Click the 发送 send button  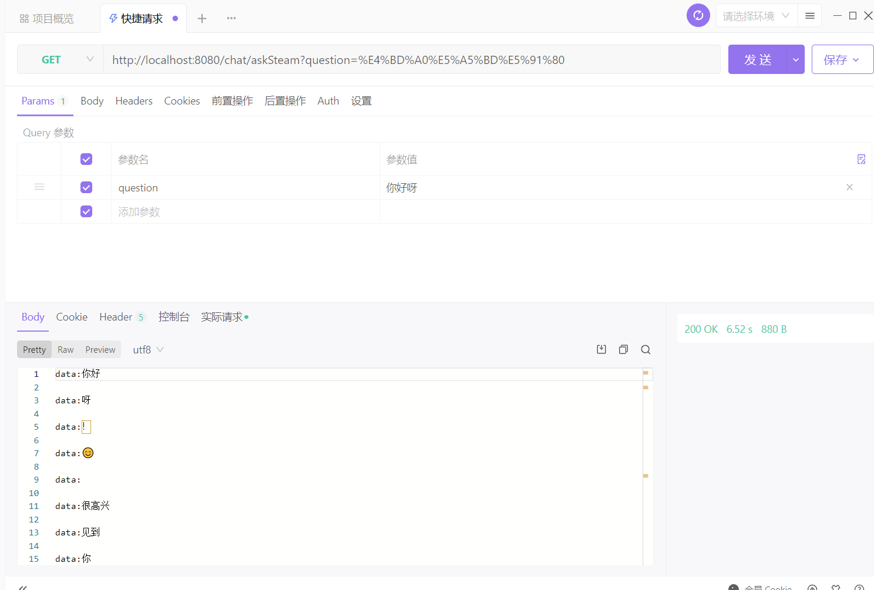(x=758, y=59)
